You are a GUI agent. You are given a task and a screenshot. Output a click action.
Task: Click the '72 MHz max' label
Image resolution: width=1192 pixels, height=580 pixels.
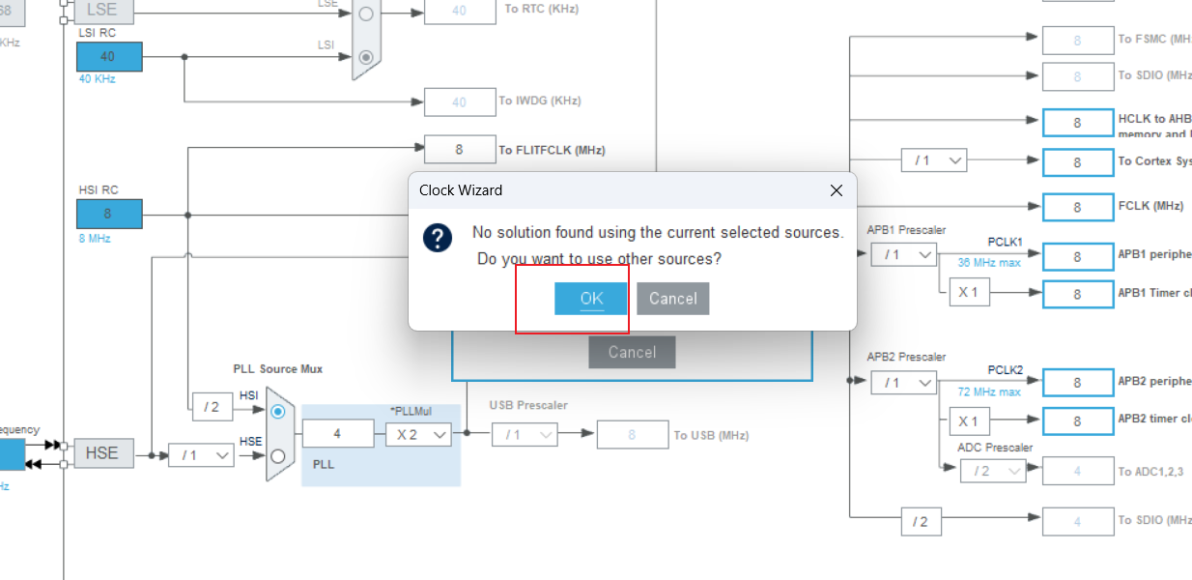point(989,391)
